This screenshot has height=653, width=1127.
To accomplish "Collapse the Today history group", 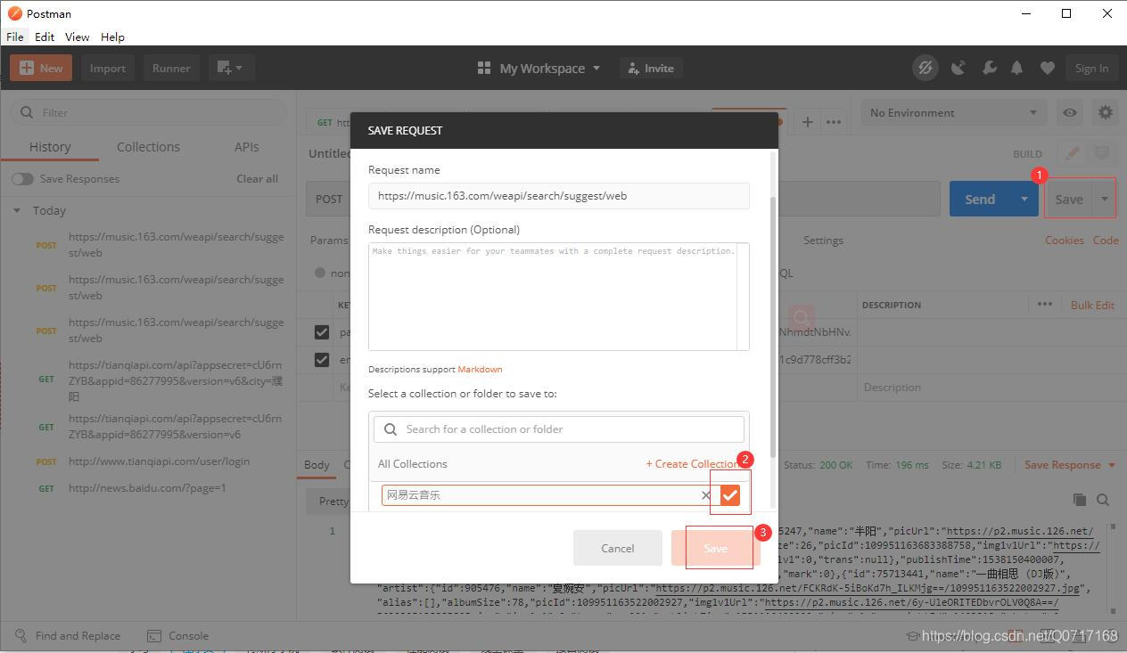I will pos(16,211).
